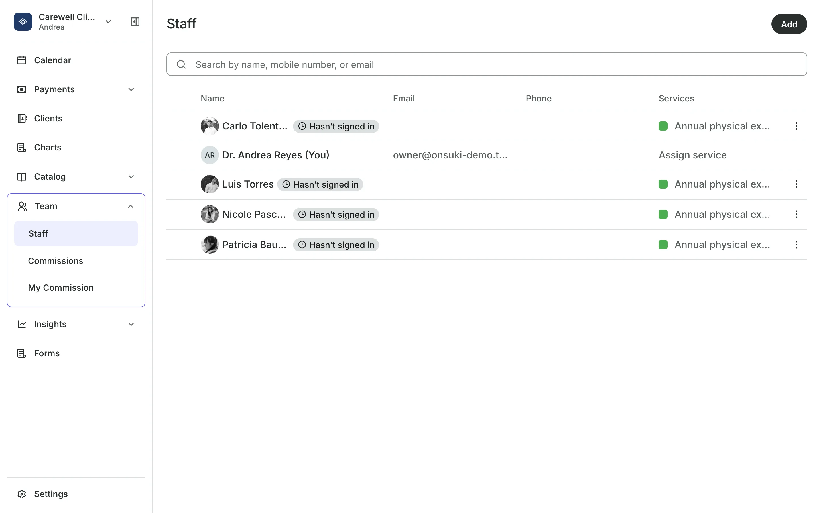Screen dimensions: 821x513
Task: Click Nicole's Hasn't signed in badge
Action: pos(336,214)
